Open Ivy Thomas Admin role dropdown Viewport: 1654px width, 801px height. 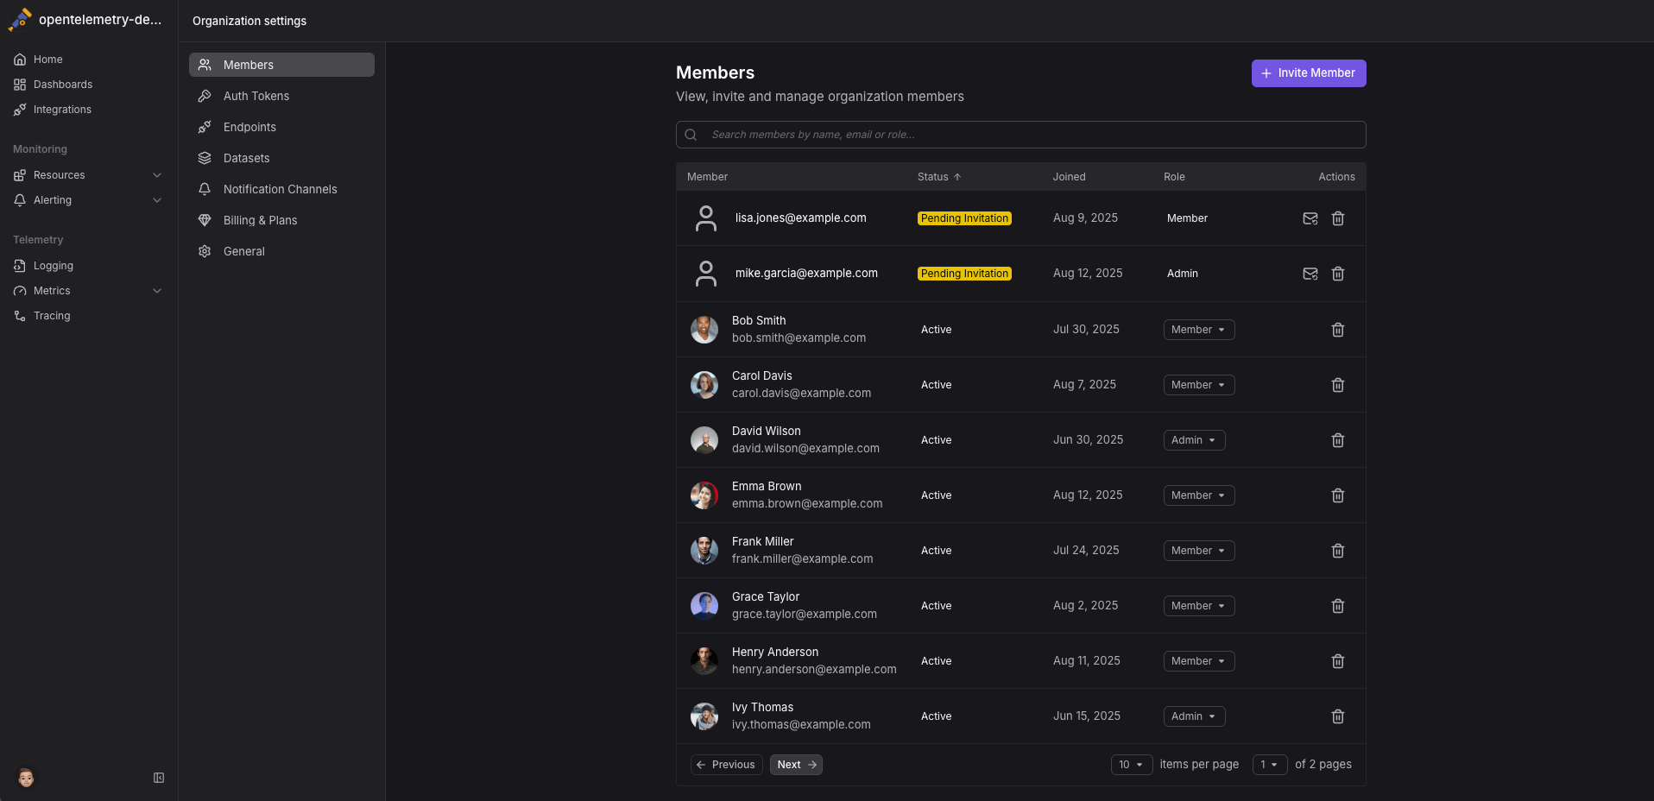pyautogui.click(x=1194, y=716)
